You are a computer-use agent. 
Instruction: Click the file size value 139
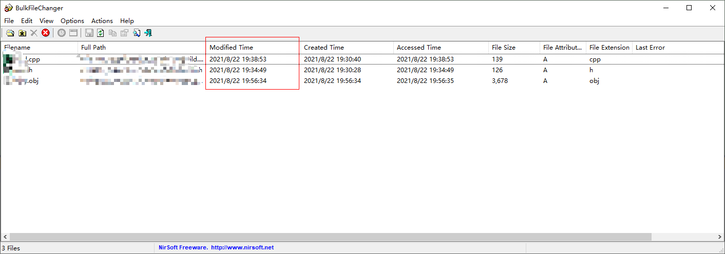[x=497, y=59]
